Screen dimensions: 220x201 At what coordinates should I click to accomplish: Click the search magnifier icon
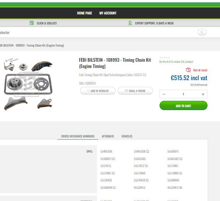(202, 32)
